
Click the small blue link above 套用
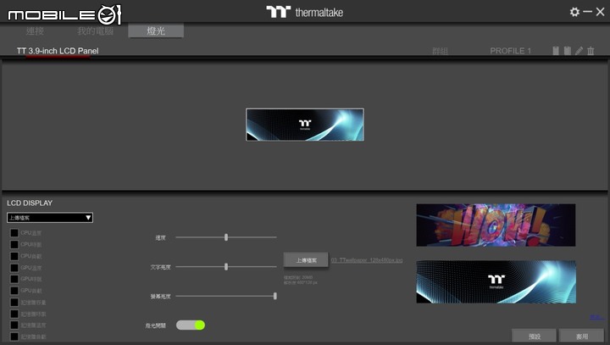click(596, 317)
